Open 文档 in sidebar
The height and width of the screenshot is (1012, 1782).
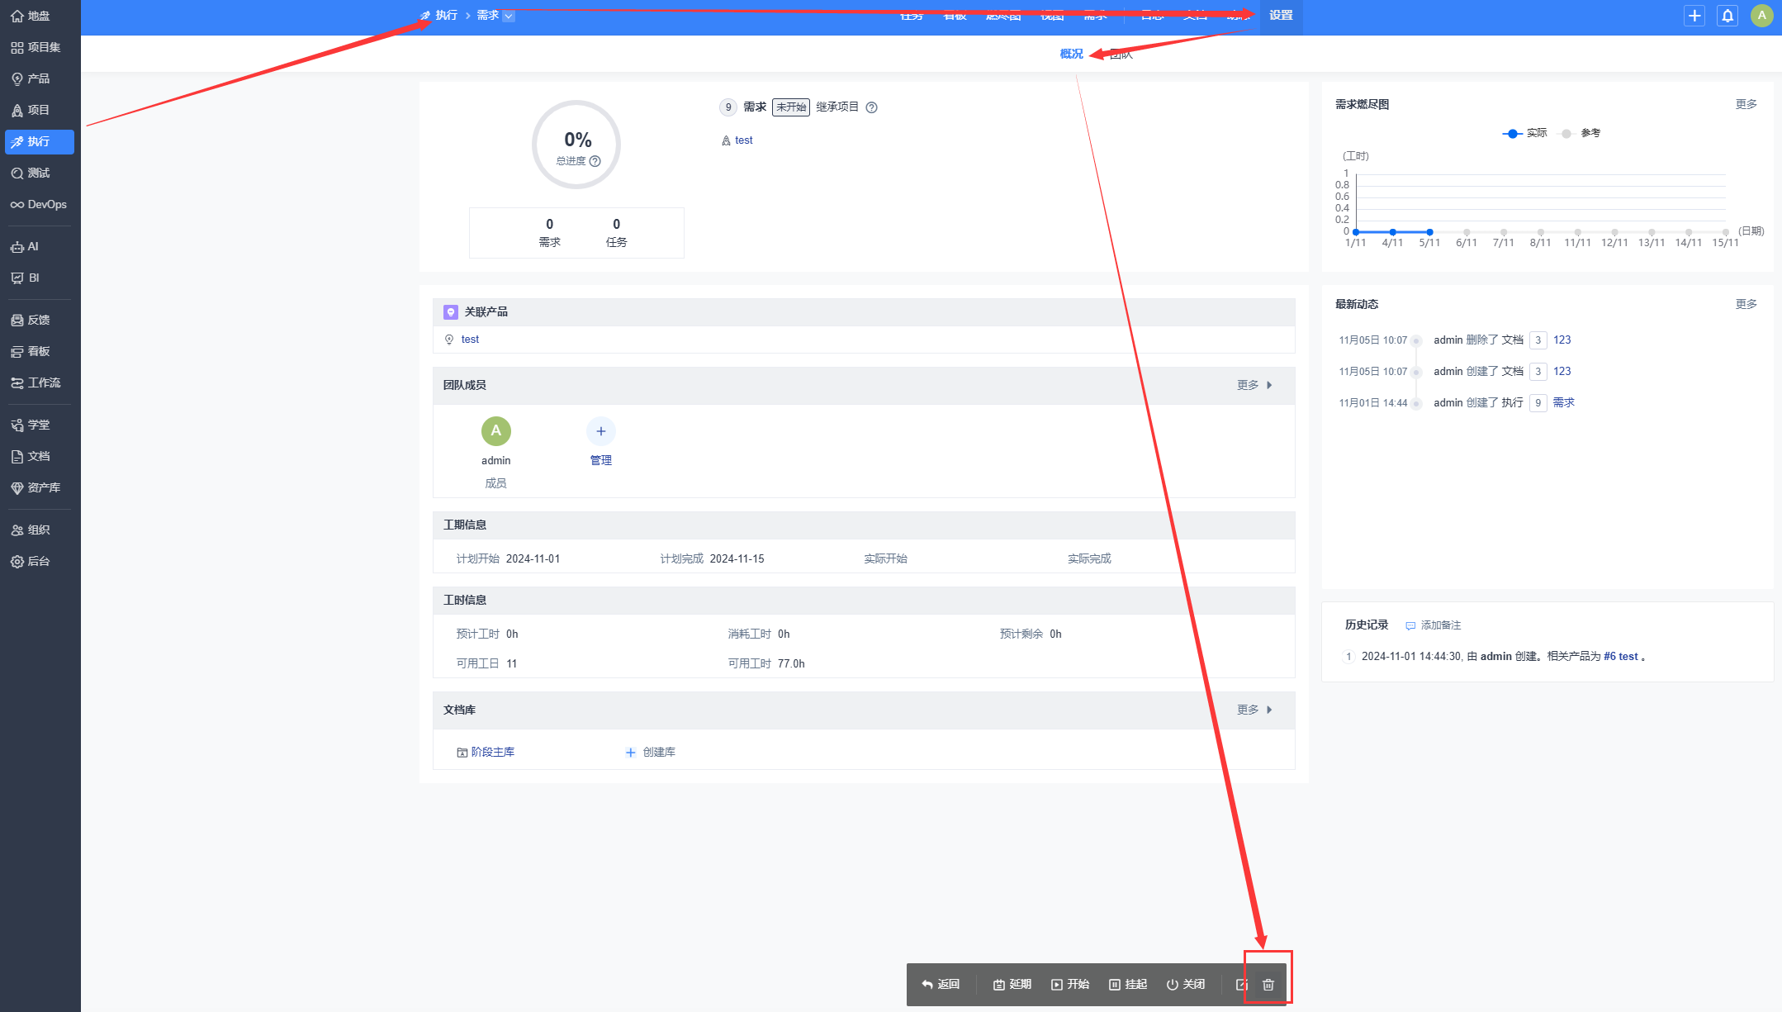pyautogui.click(x=31, y=456)
